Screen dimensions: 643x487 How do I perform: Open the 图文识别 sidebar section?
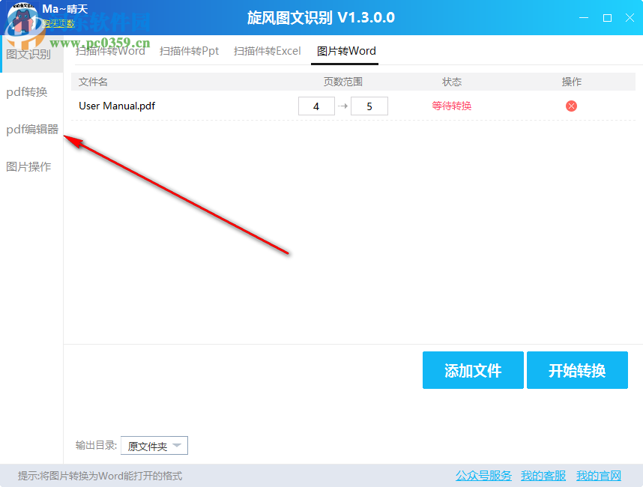click(30, 54)
